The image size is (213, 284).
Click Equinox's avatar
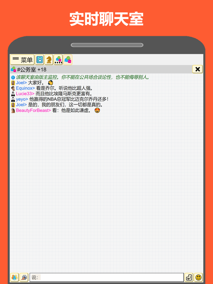coord(13,88)
